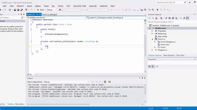Collapse the Form1 class outline
Screen dimensions: 197x110
pos(31,24)
